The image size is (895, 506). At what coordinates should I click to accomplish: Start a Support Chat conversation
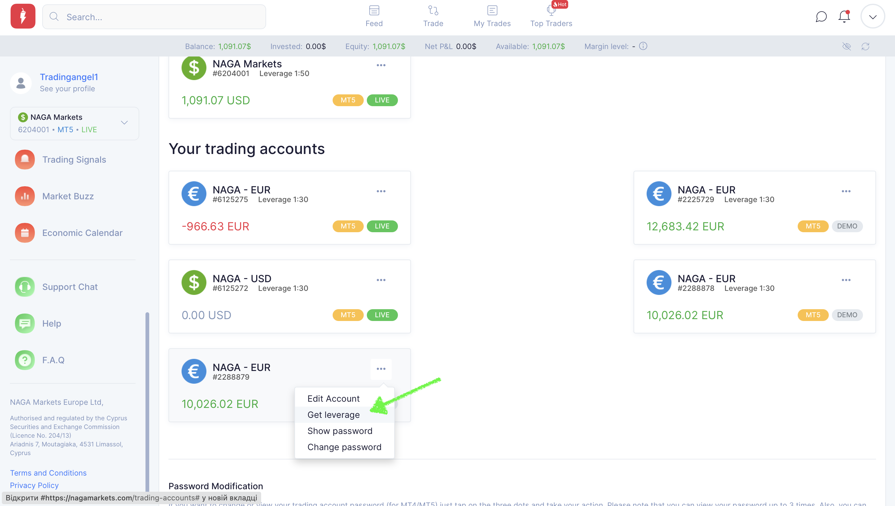[x=70, y=286]
